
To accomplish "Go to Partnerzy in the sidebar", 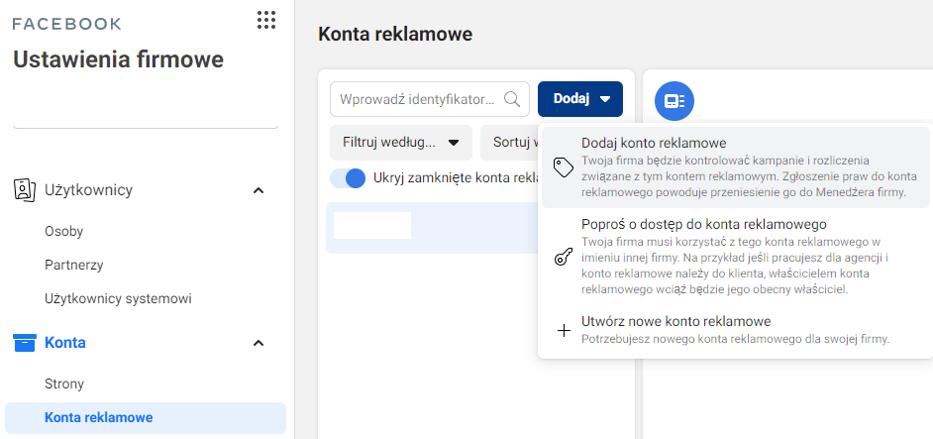I will coord(74,265).
